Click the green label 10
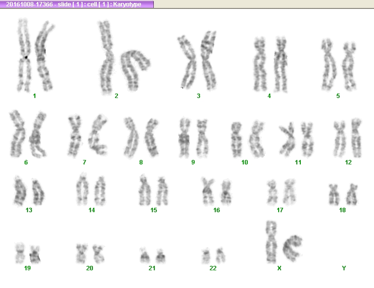This screenshot has height=288, width=374. [x=244, y=162]
